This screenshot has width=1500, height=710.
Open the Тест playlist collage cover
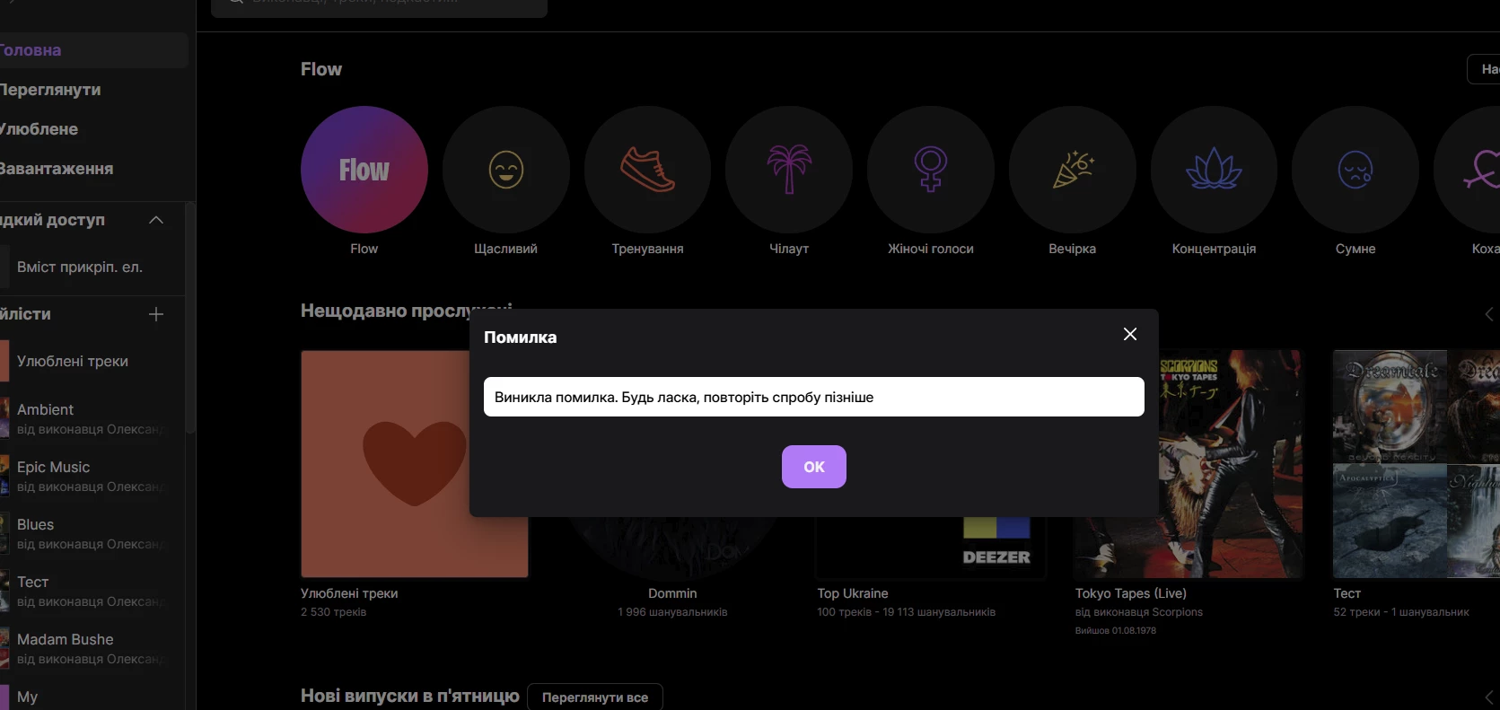(1417, 464)
